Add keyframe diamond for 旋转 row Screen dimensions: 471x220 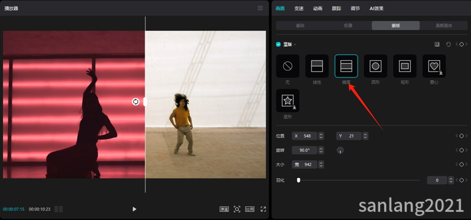click(x=462, y=150)
